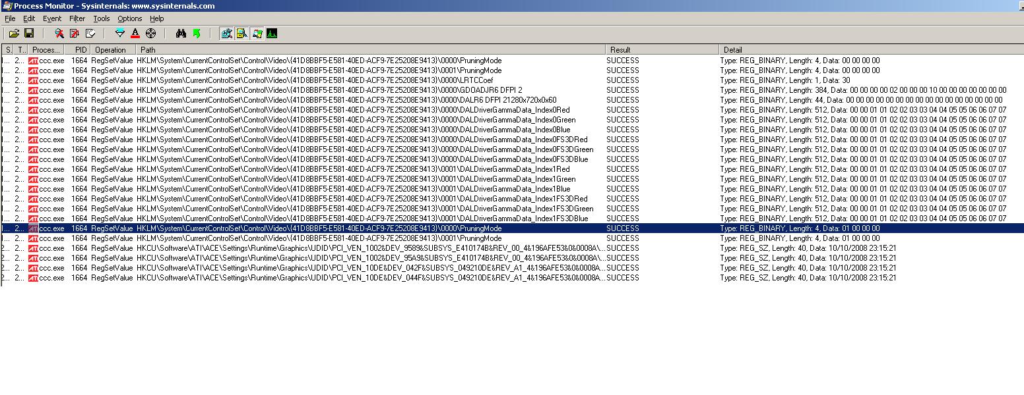Open the Help menu
Screen dimensions: 1024x395
click(x=157, y=18)
